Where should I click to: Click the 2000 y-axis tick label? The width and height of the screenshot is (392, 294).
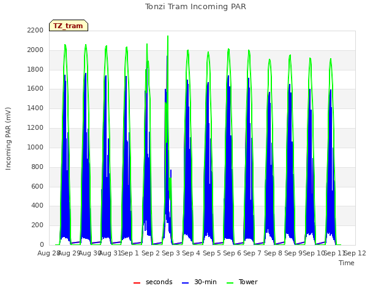pos(36,50)
